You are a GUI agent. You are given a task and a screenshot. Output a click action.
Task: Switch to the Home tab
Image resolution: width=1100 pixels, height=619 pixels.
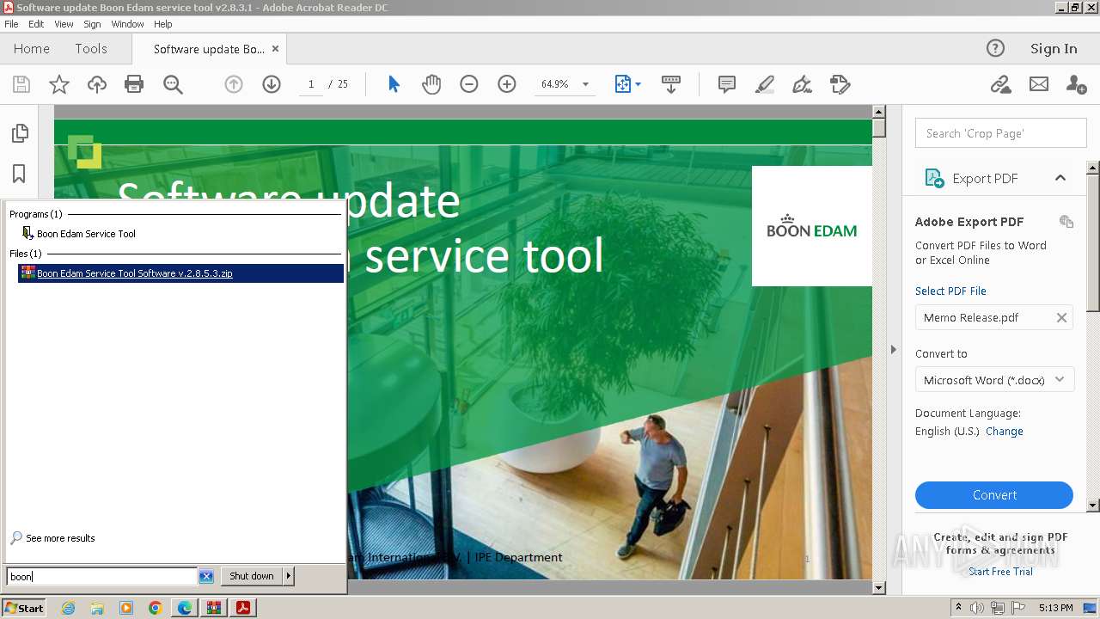click(32, 49)
